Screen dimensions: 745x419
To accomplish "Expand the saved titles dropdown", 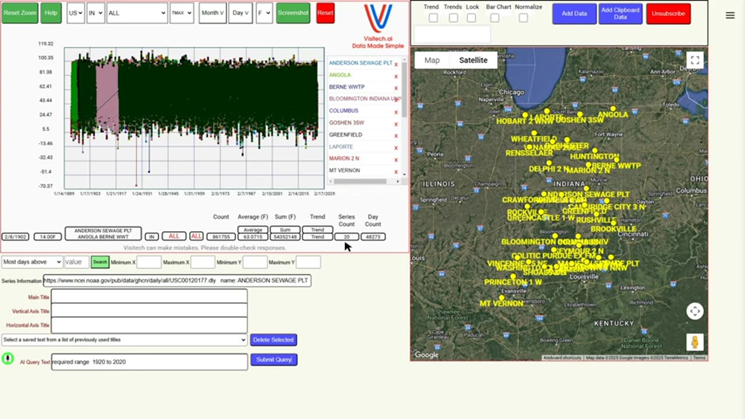I will [125, 340].
